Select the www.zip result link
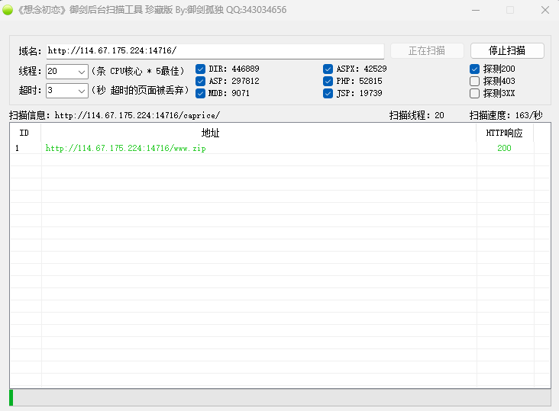This screenshot has width=559, height=411. pyautogui.click(x=126, y=148)
